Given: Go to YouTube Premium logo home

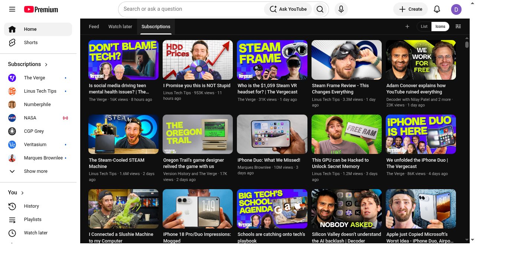Looking at the screenshot, I should coord(41,9).
